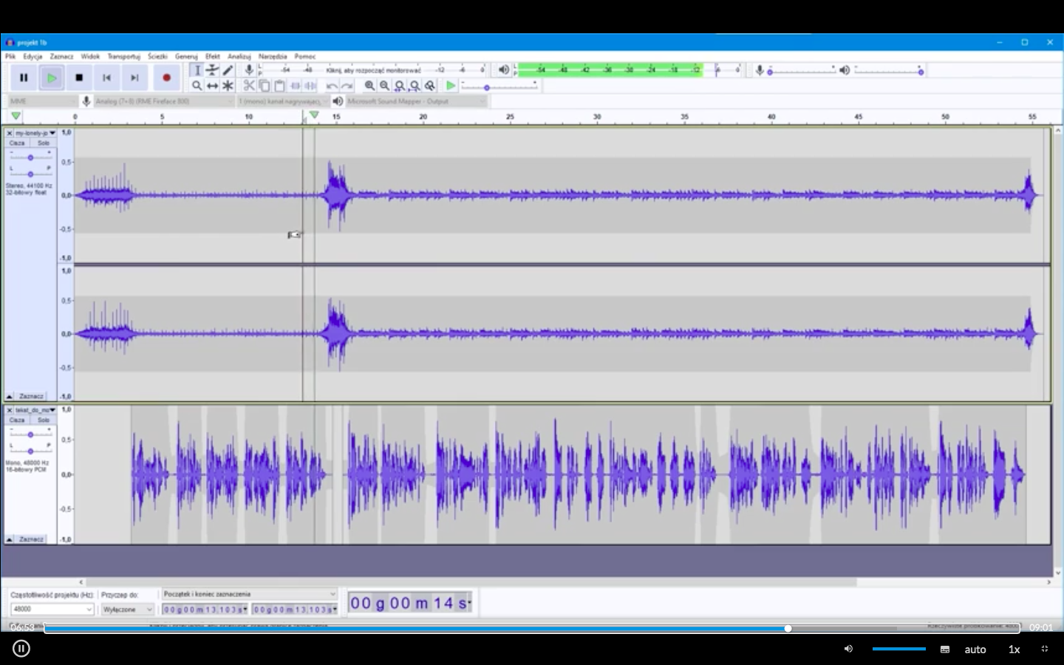Click the Zoom Toggle icon
This screenshot has width=1064, height=665.
(430, 86)
